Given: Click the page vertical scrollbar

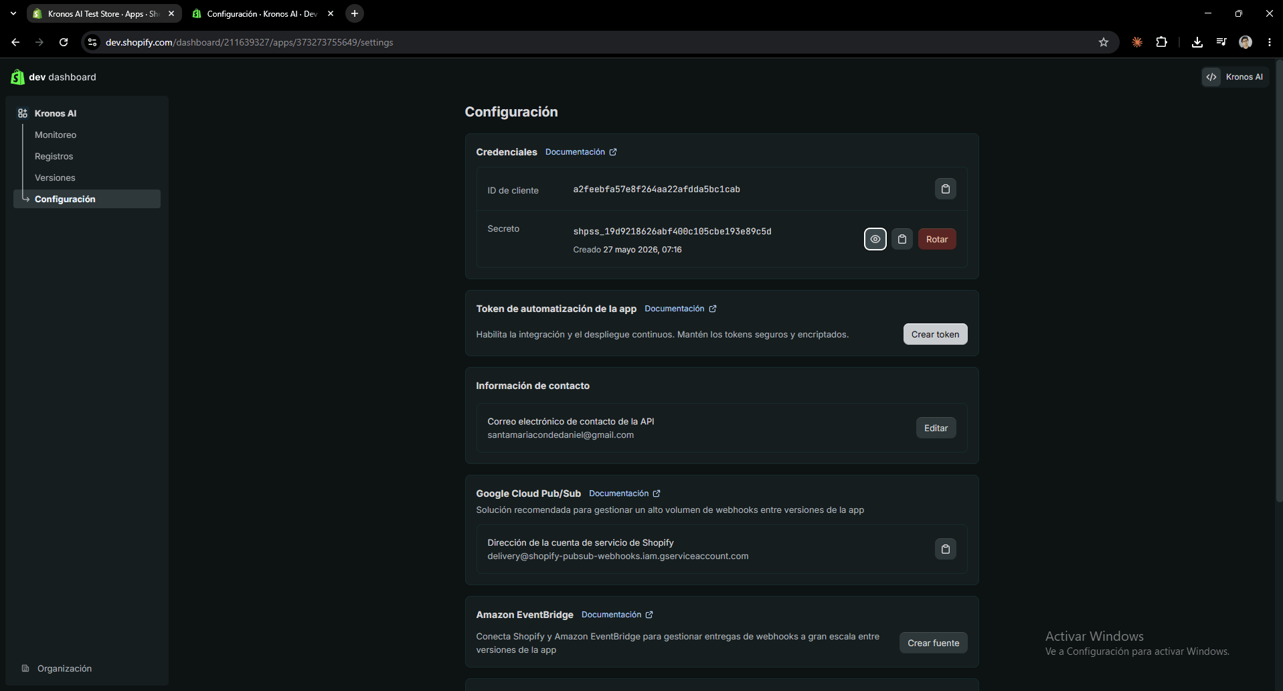Looking at the screenshot, I should click(1279, 281).
